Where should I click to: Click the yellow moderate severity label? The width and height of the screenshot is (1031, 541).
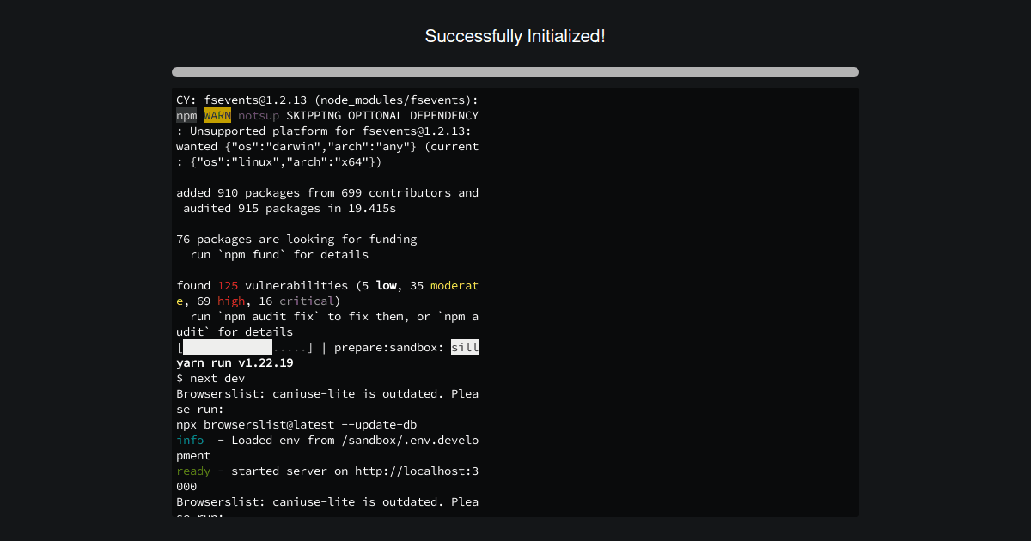coord(454,285)
